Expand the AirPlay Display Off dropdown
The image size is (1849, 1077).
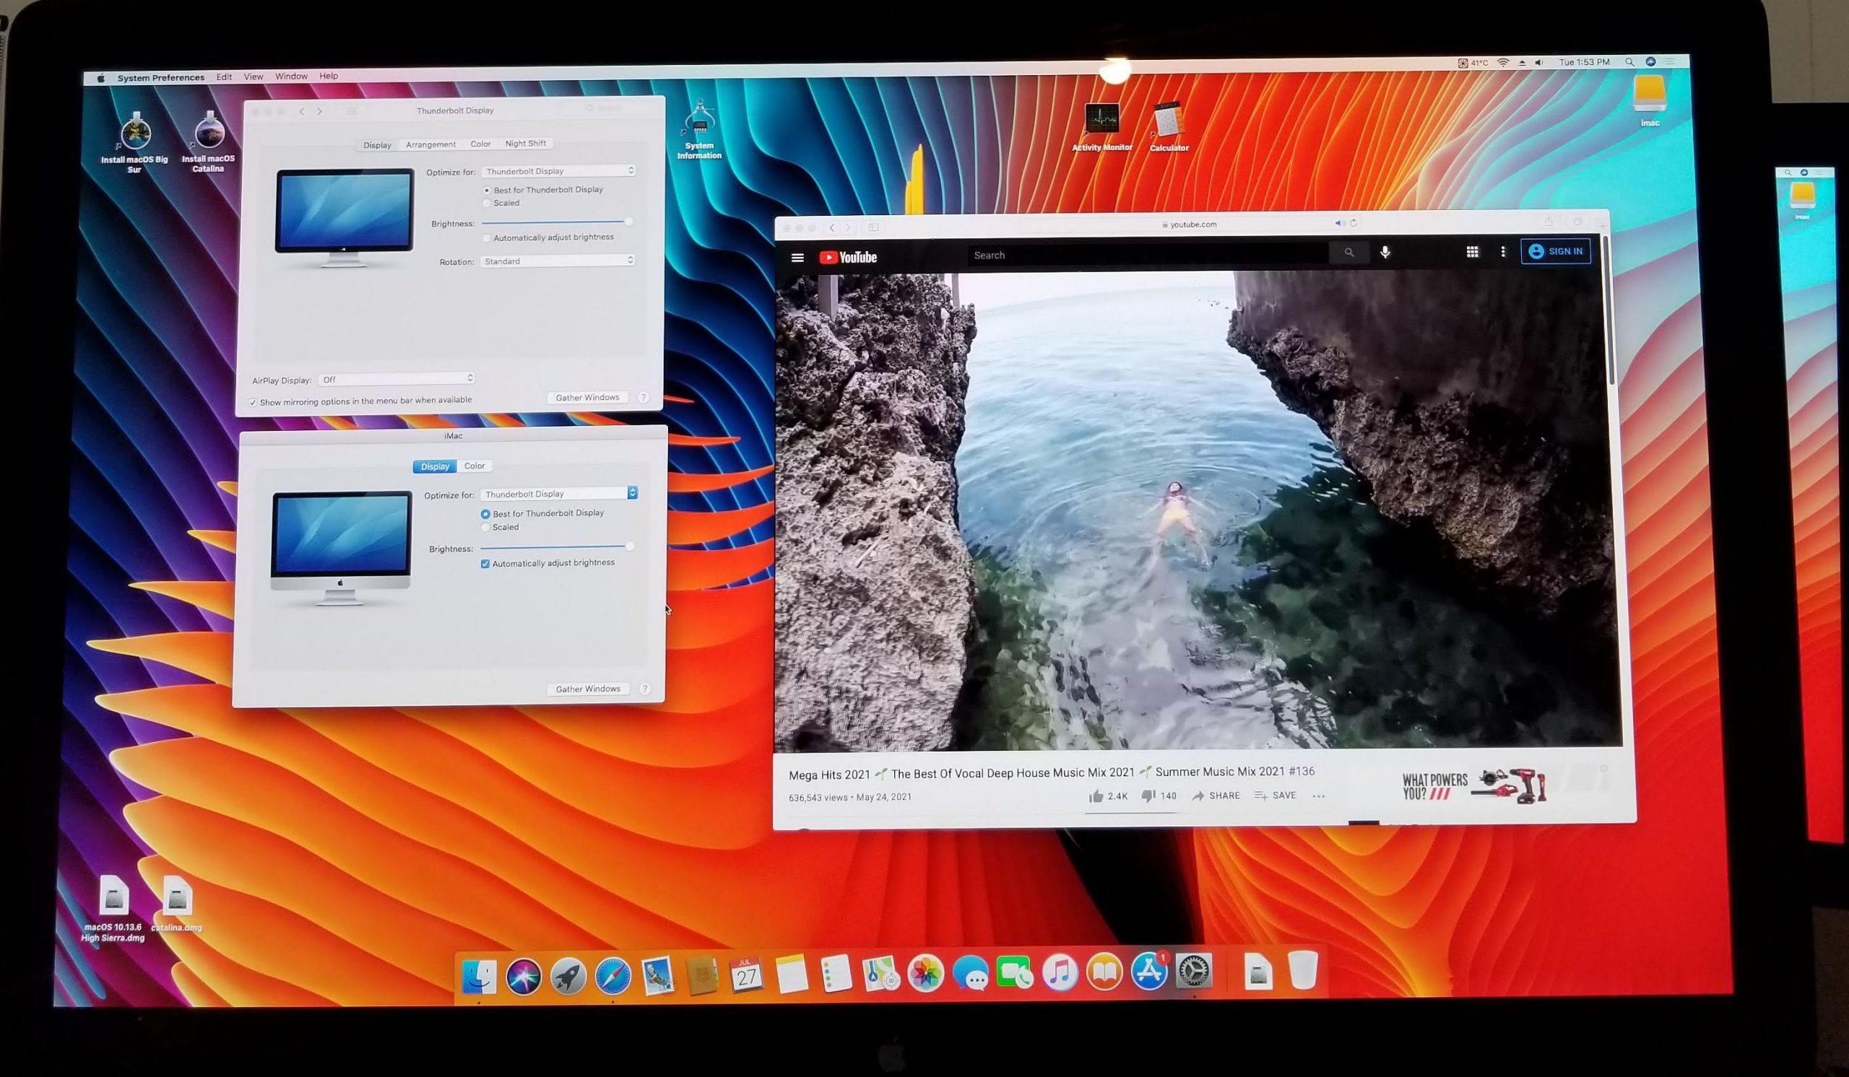coord(397,379)
